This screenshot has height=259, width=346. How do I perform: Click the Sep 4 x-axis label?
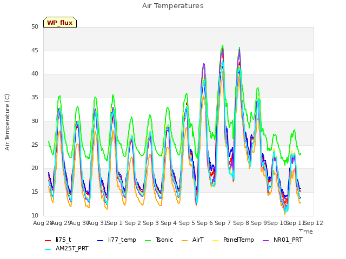[169, 223]
